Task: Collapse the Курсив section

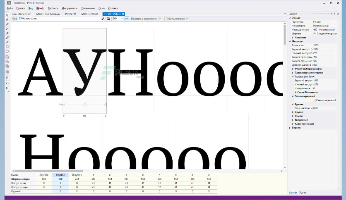Action: point(293,104)
